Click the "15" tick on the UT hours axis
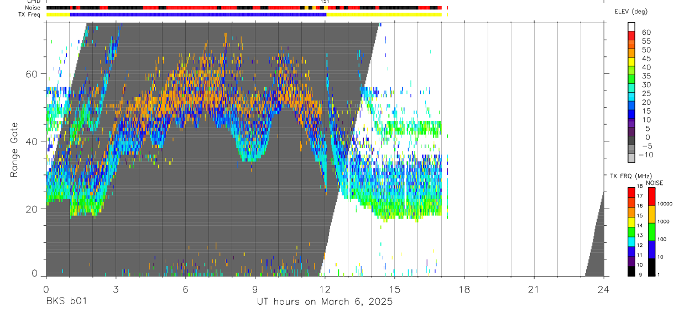The height and width of the screenshot is (313, 679). pos(394,289)
